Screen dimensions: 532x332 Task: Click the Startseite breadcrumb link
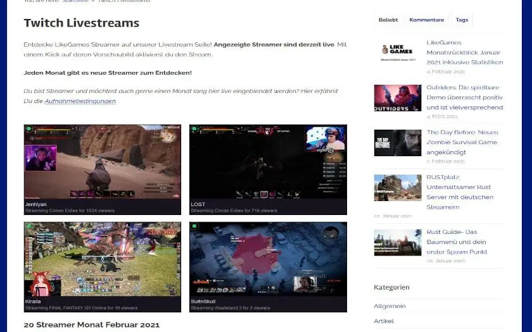coord(75,1)
